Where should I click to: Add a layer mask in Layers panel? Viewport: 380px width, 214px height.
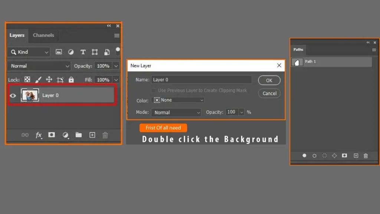(x=51, y=134)
